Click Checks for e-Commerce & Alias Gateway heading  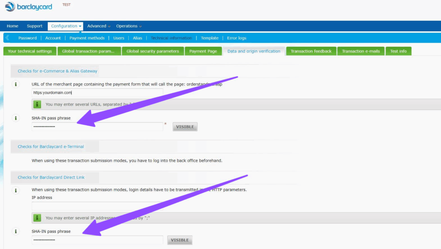58,71
